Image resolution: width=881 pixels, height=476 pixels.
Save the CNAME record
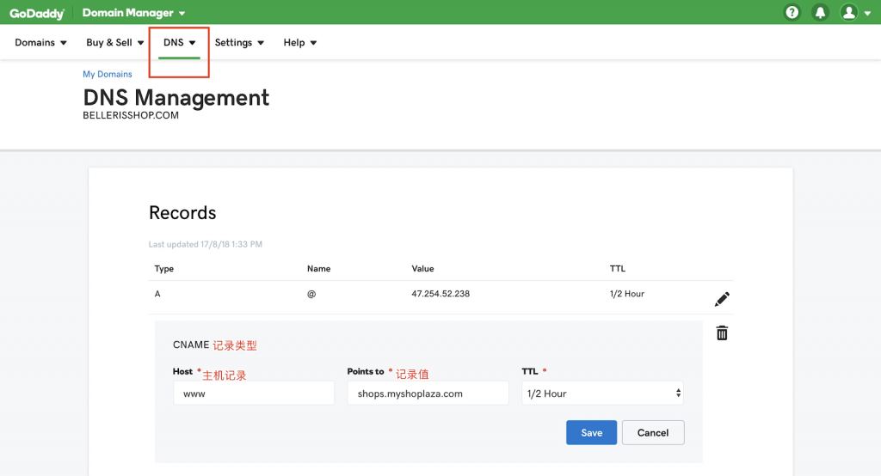coord(591,432)
